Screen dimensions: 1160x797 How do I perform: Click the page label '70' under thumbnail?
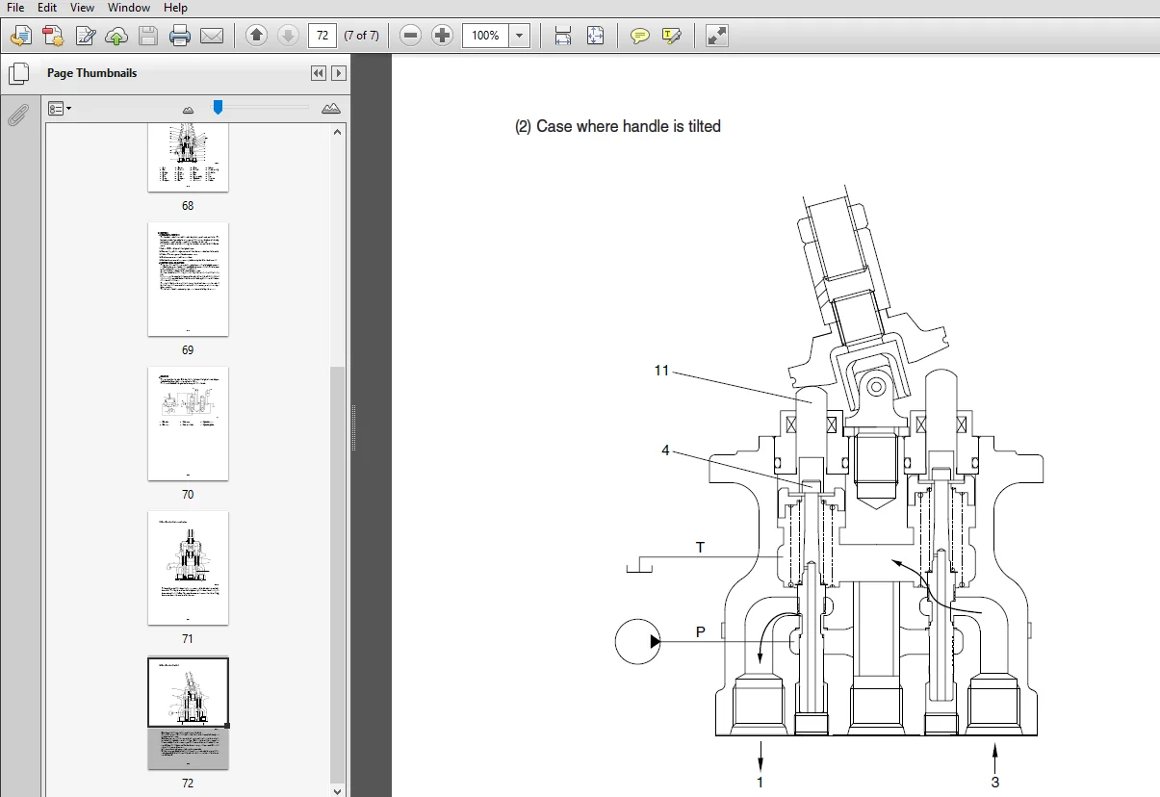pos(188,495)
